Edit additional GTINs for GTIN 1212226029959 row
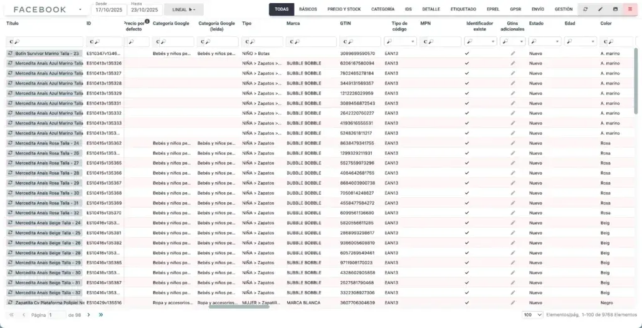Viewport: 642px width, 328px height. click(x=513, y=93)
